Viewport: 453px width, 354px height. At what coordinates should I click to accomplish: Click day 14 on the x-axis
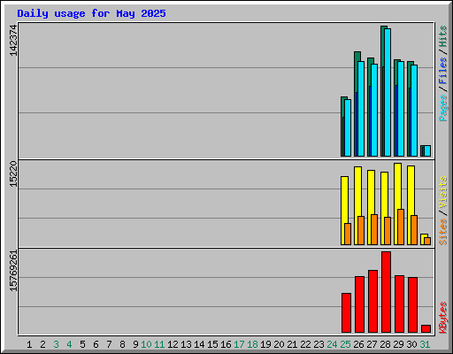(199, 344)
